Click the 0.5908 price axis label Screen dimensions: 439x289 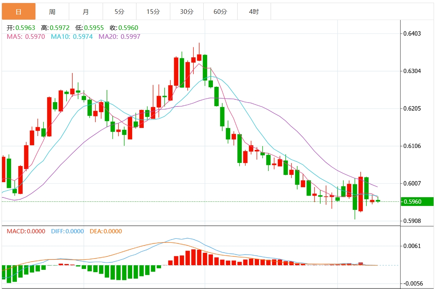412,221
